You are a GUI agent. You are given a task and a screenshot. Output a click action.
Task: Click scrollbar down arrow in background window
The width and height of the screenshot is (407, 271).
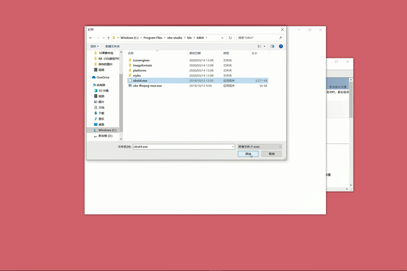coord(351,185)
